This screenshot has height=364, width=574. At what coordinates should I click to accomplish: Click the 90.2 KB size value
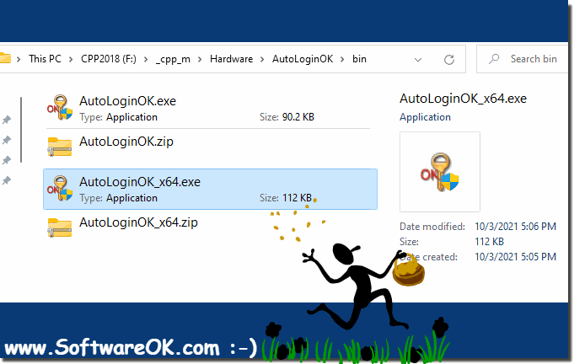pos(298,117)
